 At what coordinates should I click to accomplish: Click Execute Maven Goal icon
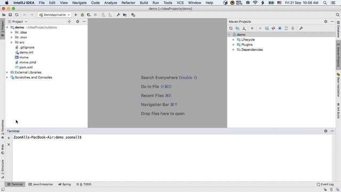tap(267, 28)
